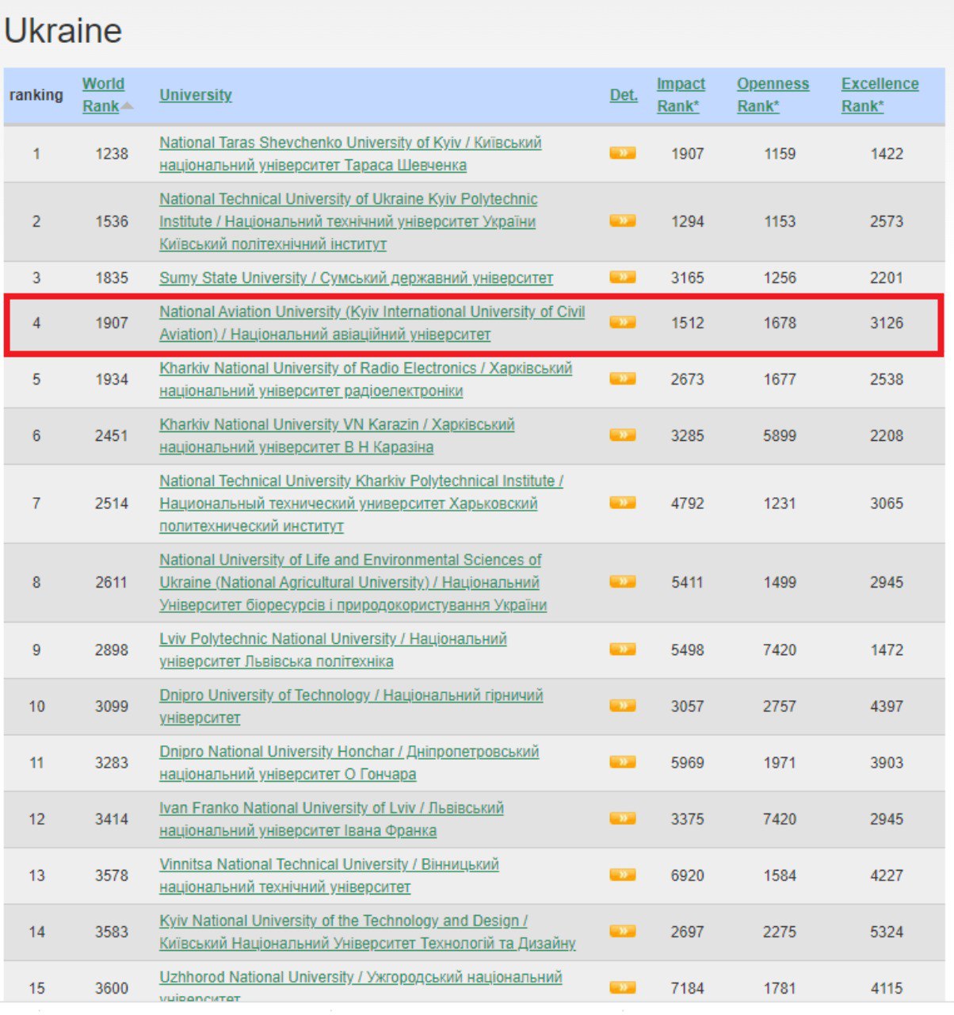Open details icon for Vinnitsa National Technical University

[x=623, y=875]
